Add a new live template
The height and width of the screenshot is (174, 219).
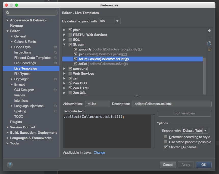tap(209, 30)
